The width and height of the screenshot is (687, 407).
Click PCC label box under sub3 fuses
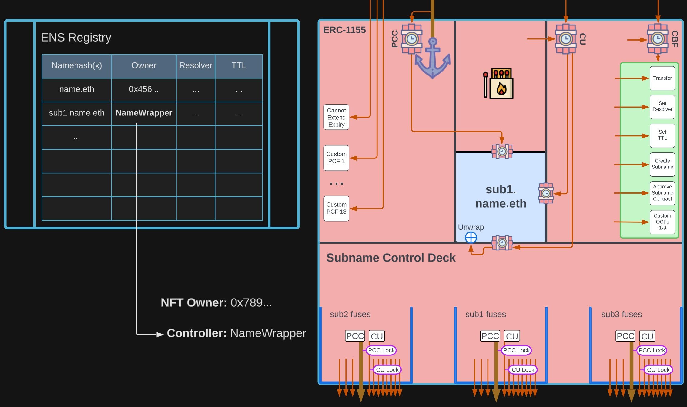point(625,336)
